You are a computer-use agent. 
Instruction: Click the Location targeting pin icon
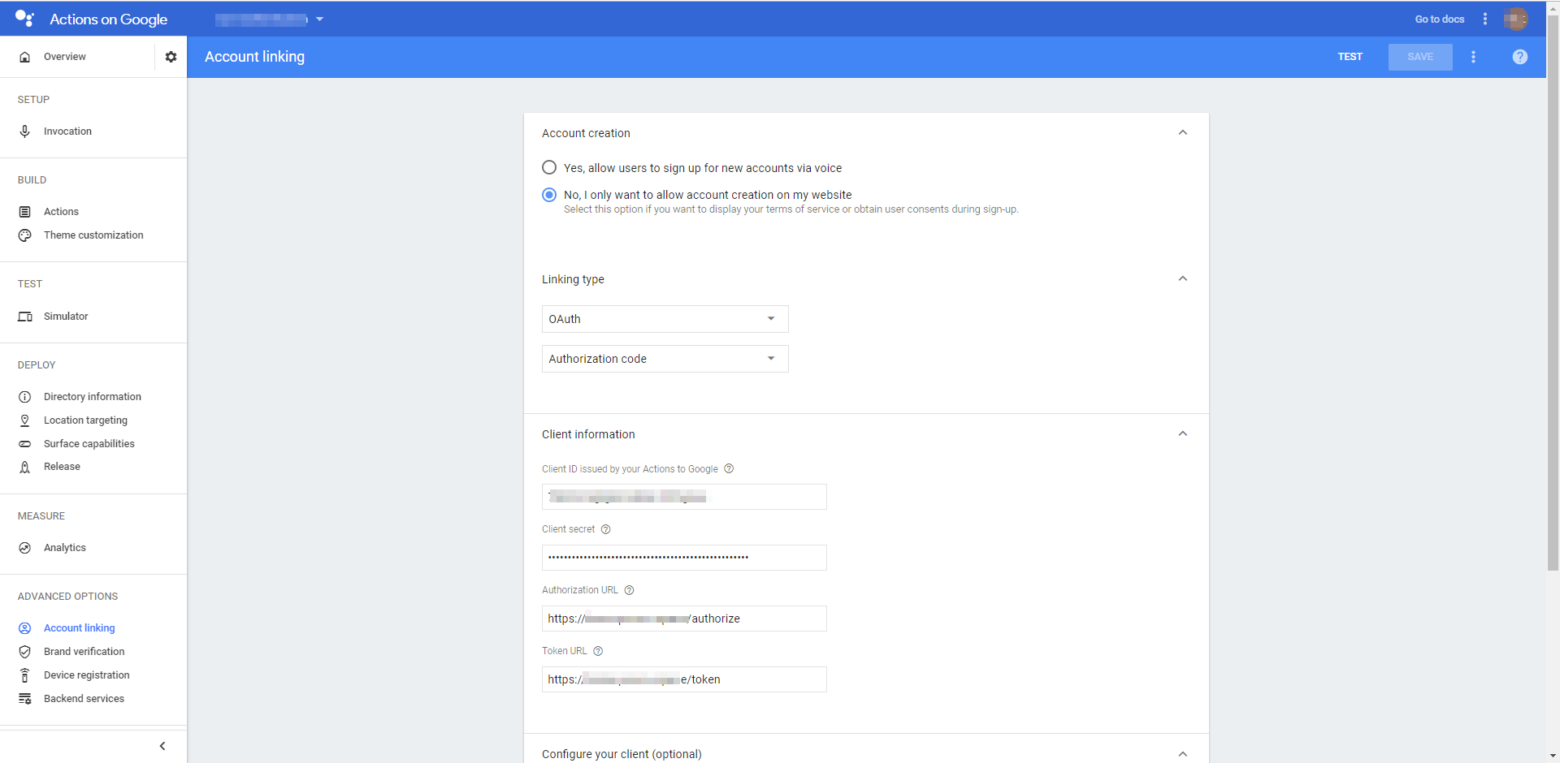click(x=25, y=420)
